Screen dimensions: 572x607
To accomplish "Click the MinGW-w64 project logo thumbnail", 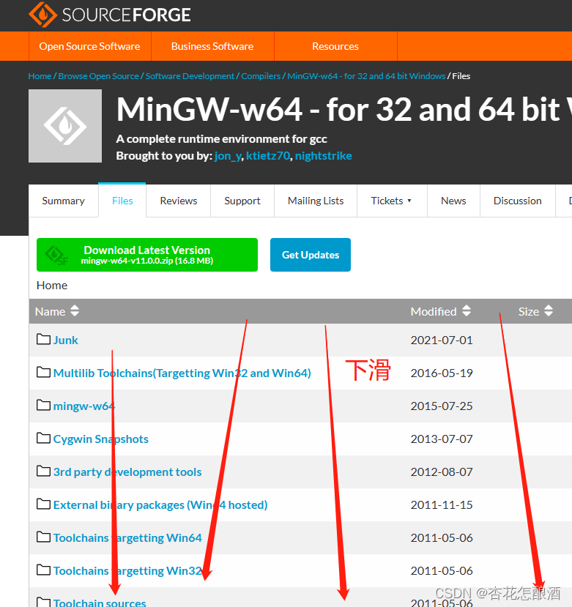I will coord(65,126).
